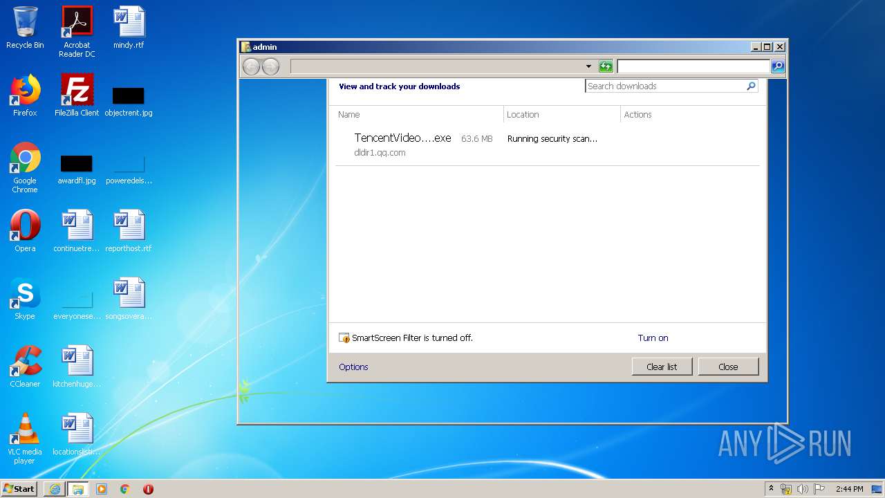Screen dimensions: 885x498
Task: Click Opera icon in taskbar
Action: pos(148,489)
